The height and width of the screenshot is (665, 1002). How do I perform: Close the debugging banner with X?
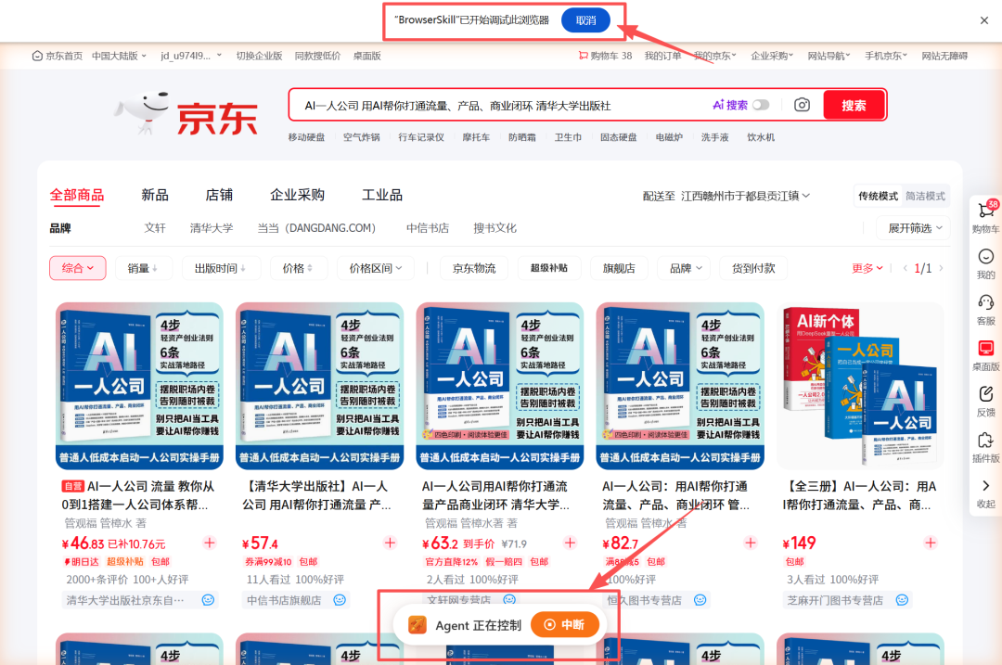click(x=984, y=20)
